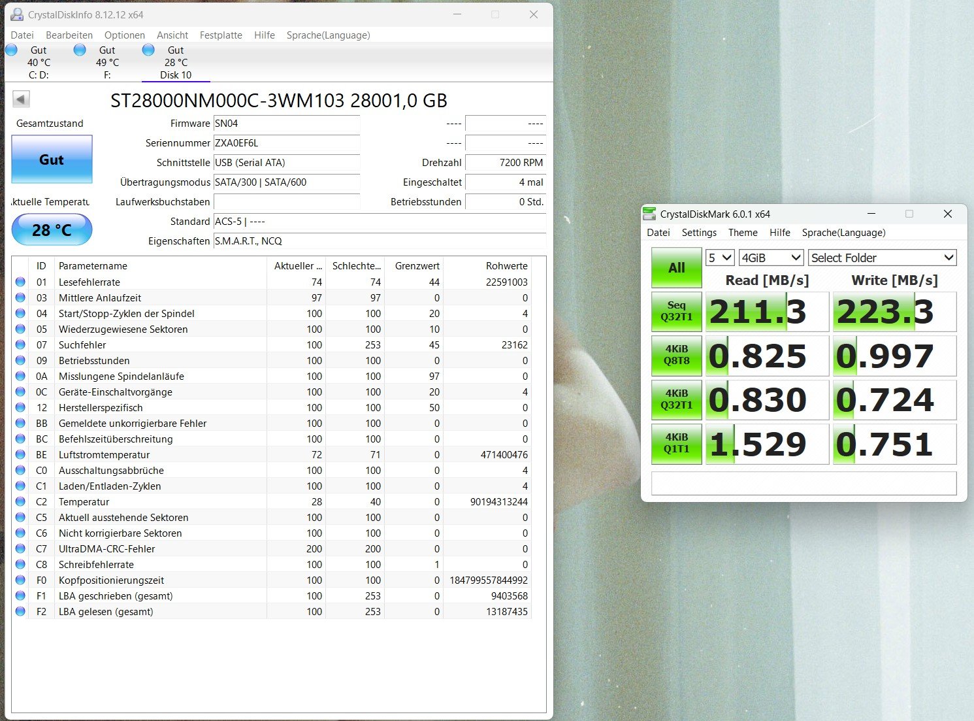
Task: Click the status orb for Geräte-Einschaltvorgänge row
Action: pyautogui.click(x=20, y=392)
